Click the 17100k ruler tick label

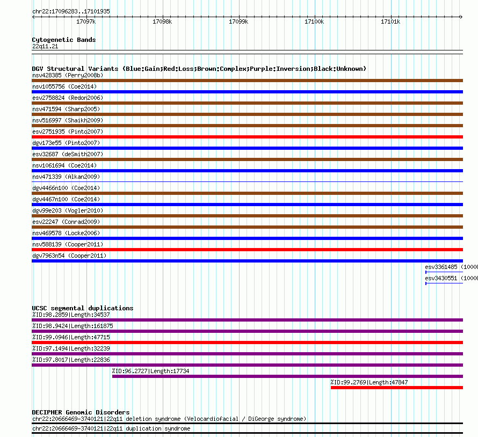pos(314,21)
